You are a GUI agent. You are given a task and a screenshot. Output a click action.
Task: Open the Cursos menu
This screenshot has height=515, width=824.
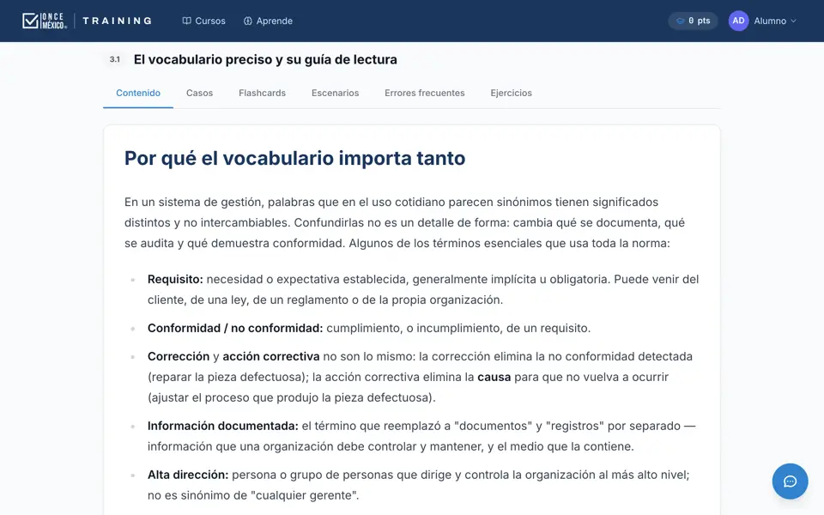204,21
